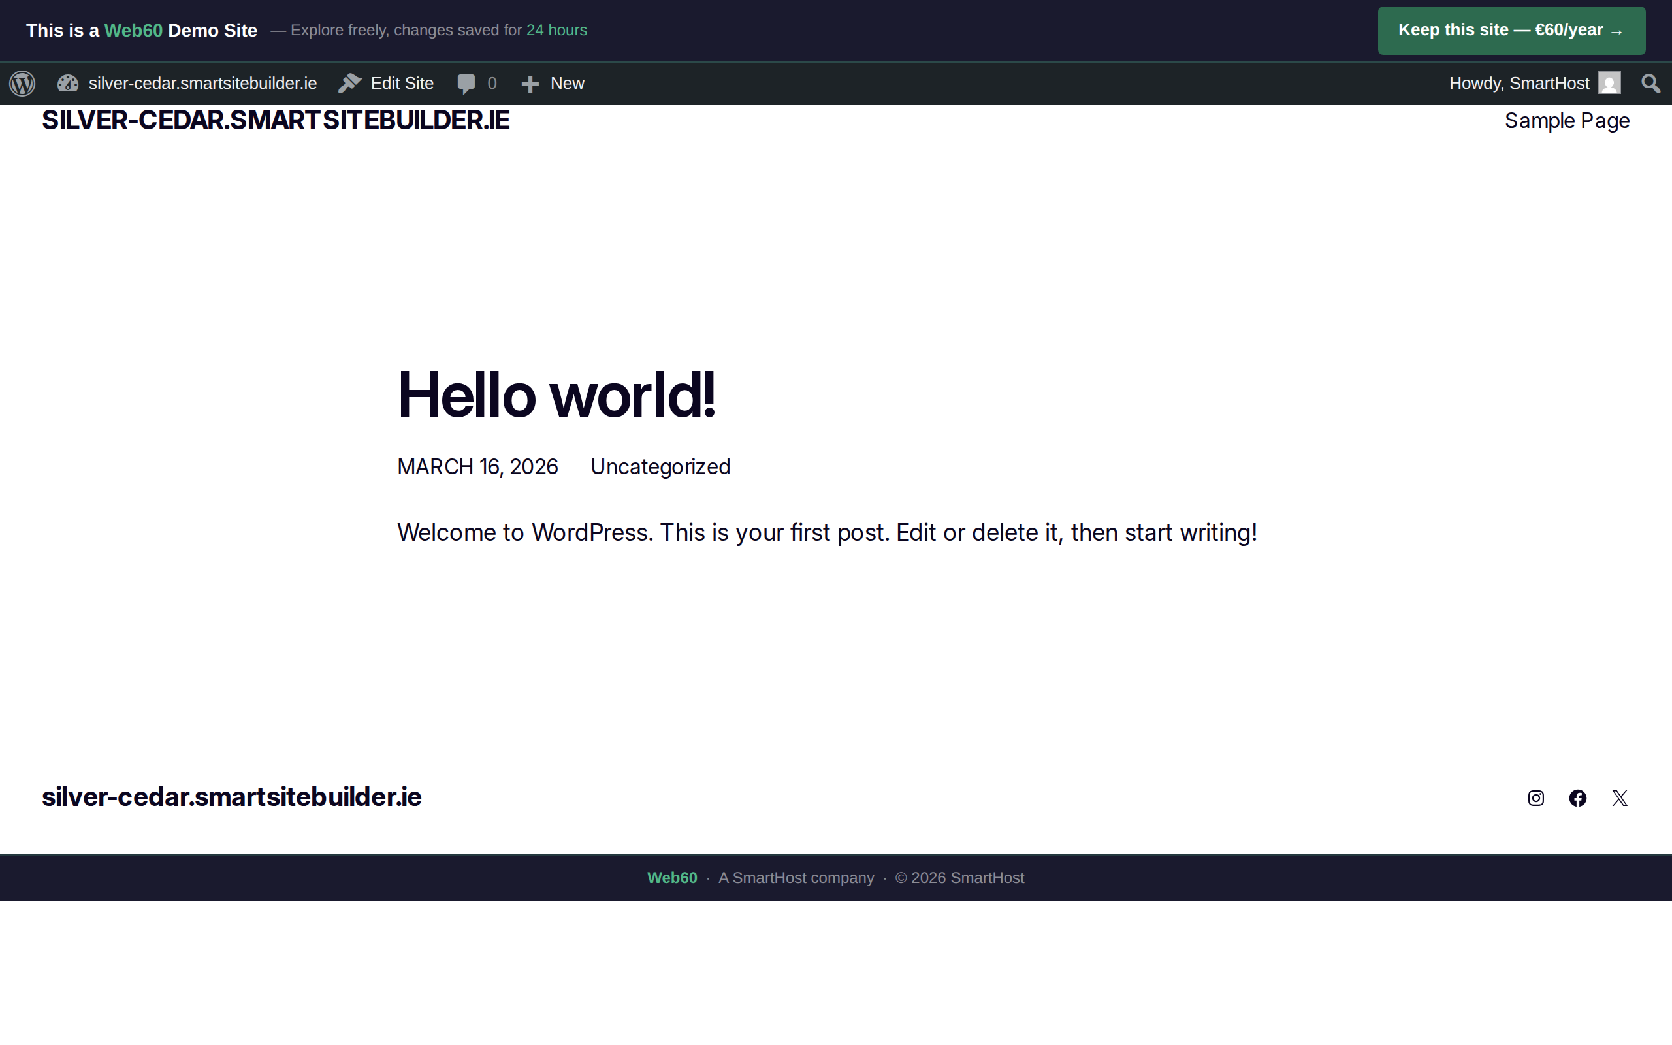Select Edit Site in admin bar
The width and height of the screenshot is (1672, 1045).
[402, 84]
